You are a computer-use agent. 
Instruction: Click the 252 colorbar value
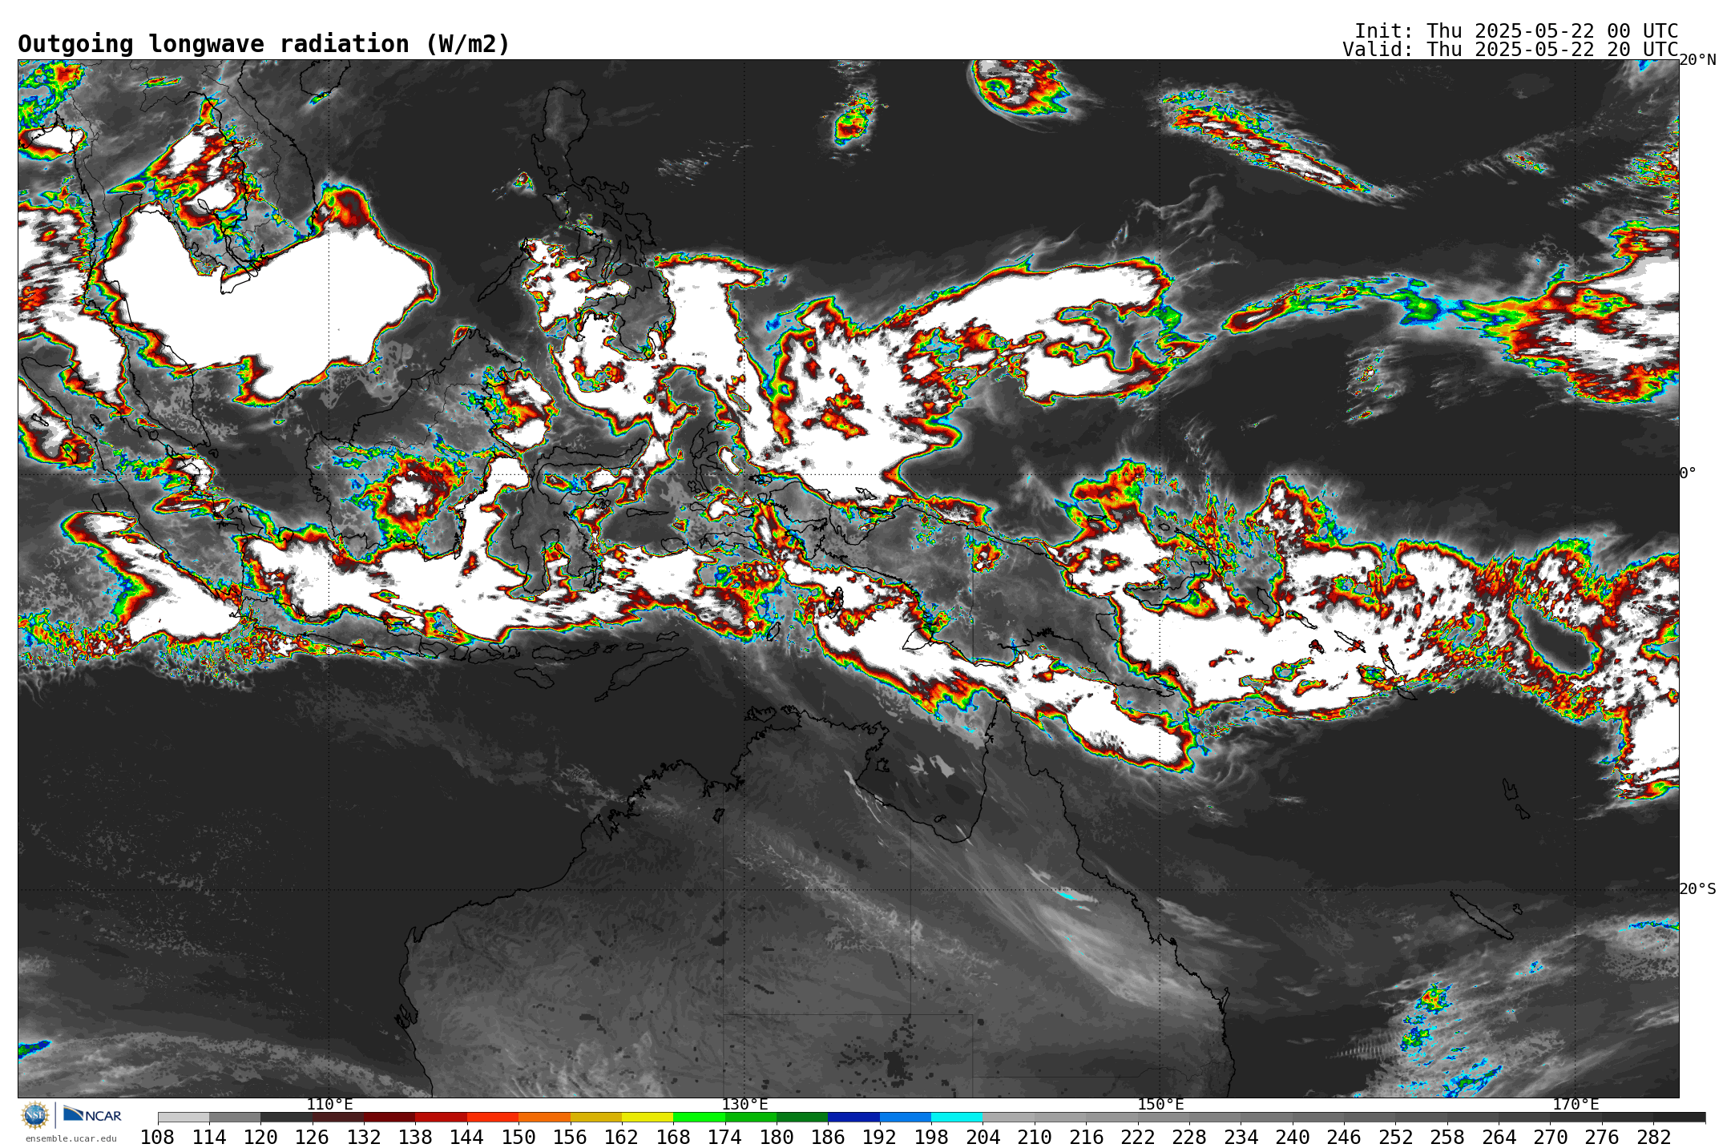coord(1395,1138)
